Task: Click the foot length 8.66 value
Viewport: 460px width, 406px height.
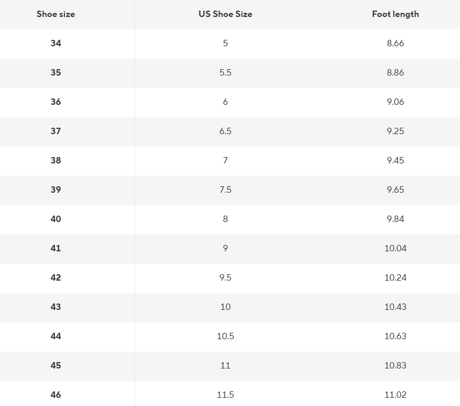Action: [396, 43]
